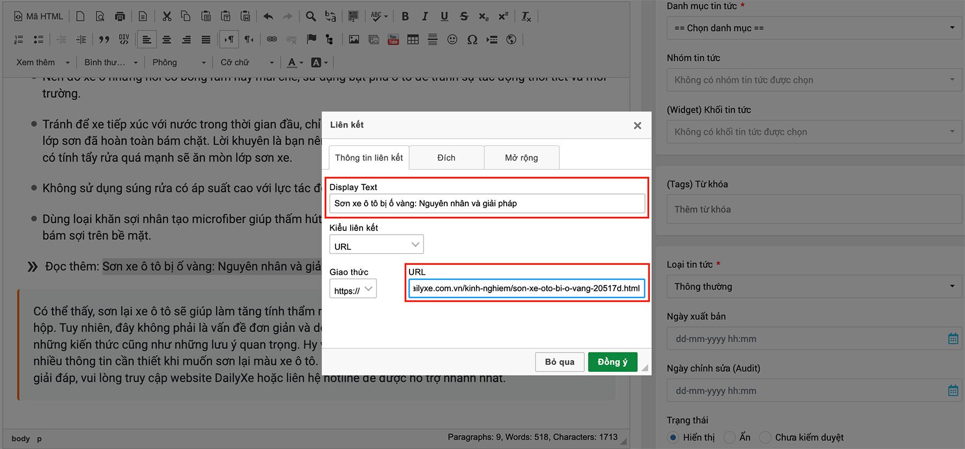Click the Bold formatting icon
965x449 pixels.
(x=405, y=17)
